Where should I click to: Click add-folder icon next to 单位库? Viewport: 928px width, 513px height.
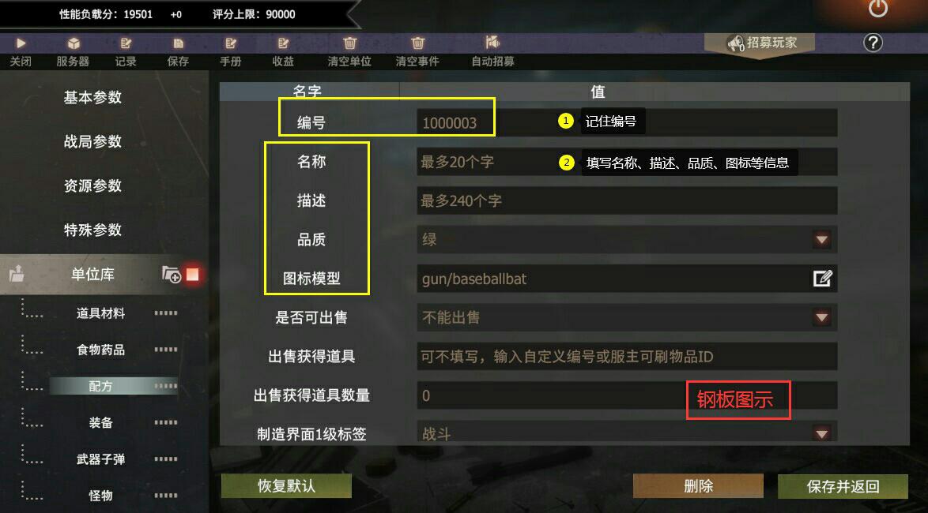tap(171, 274)
